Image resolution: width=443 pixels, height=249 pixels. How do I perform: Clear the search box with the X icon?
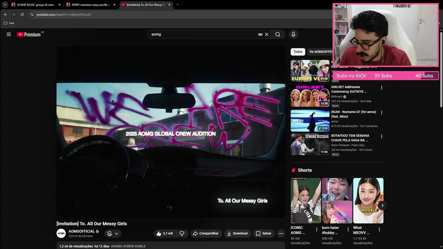coord(266,34)
